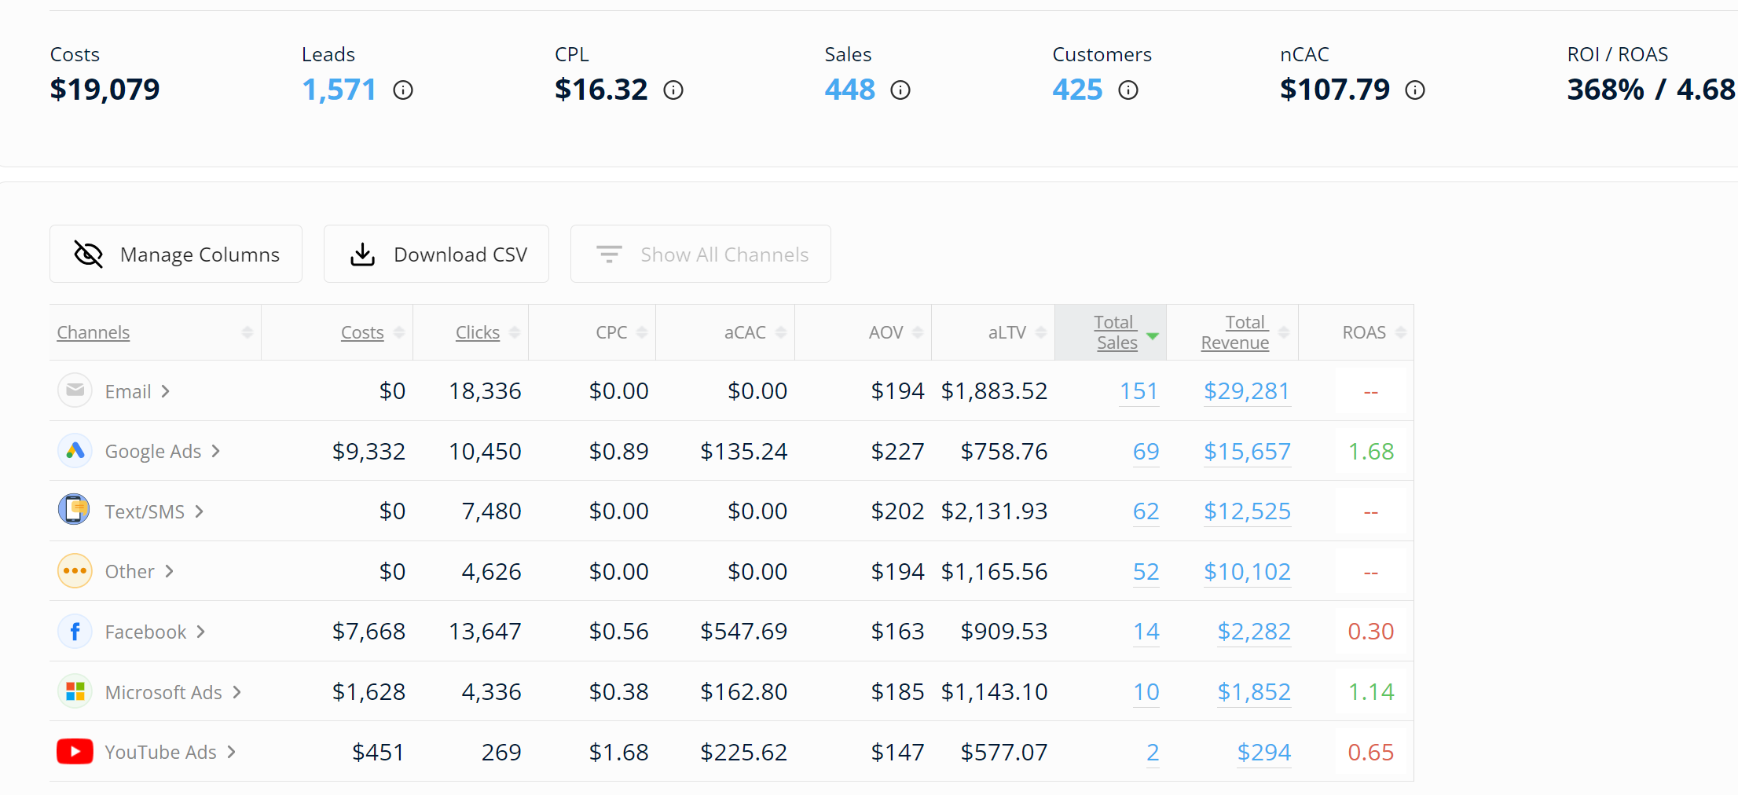Click the download arrow icon
Screen dimensions: 1738x795
click(x=362, y=255)
